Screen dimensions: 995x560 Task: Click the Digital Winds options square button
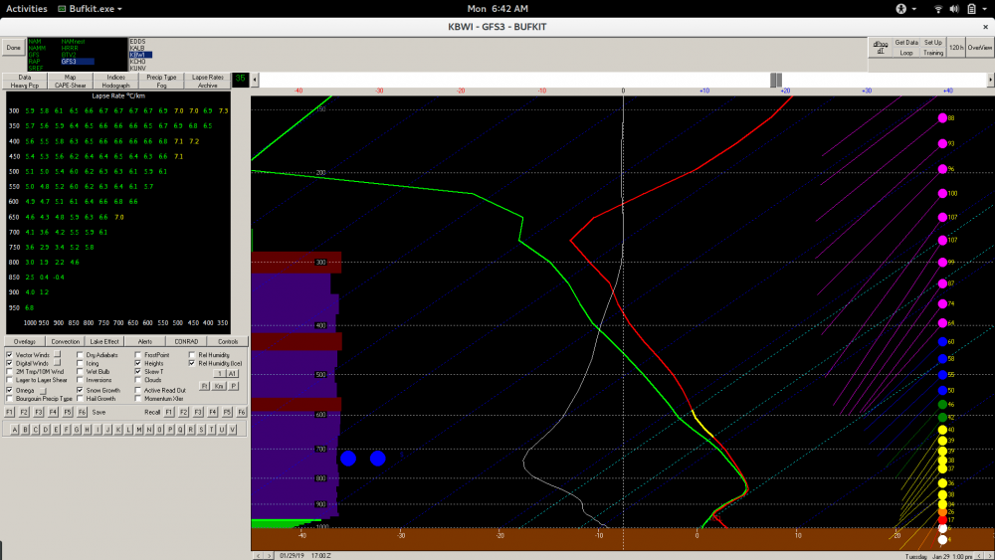coord(57,363)
